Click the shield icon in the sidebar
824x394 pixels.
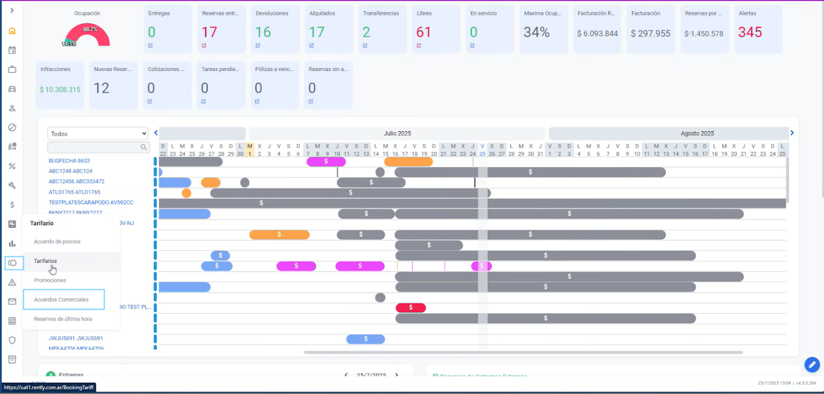click(12, 340)
